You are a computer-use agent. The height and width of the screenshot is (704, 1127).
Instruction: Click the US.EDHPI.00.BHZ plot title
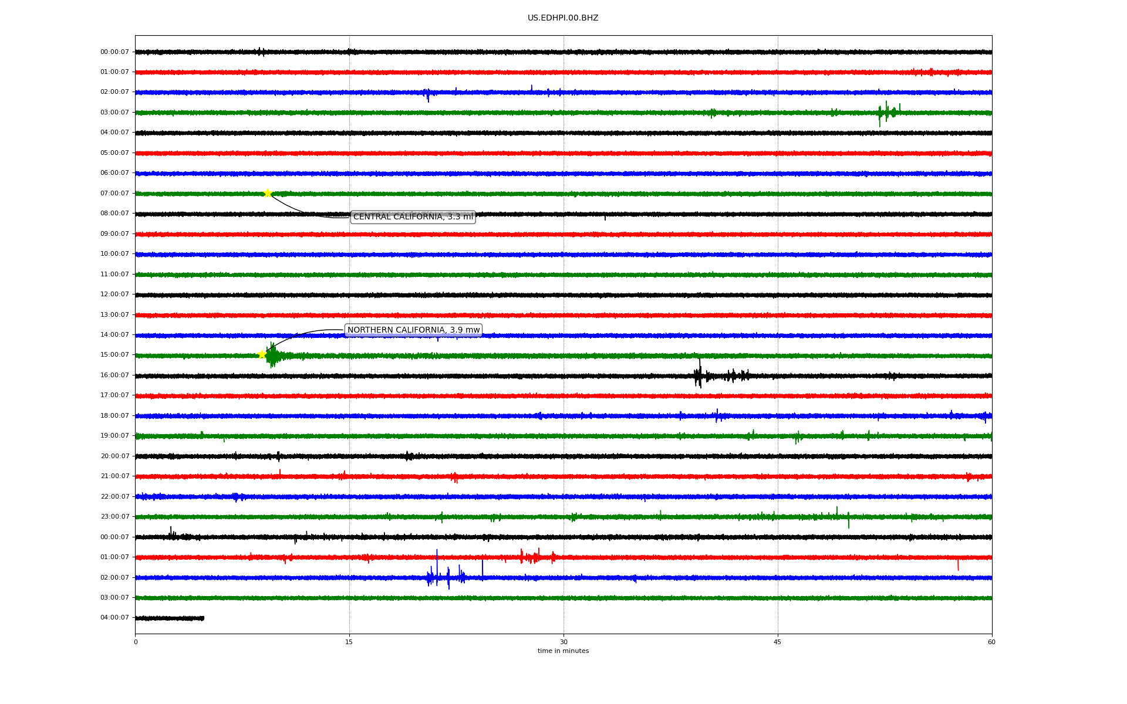click(x=562, y=18)
